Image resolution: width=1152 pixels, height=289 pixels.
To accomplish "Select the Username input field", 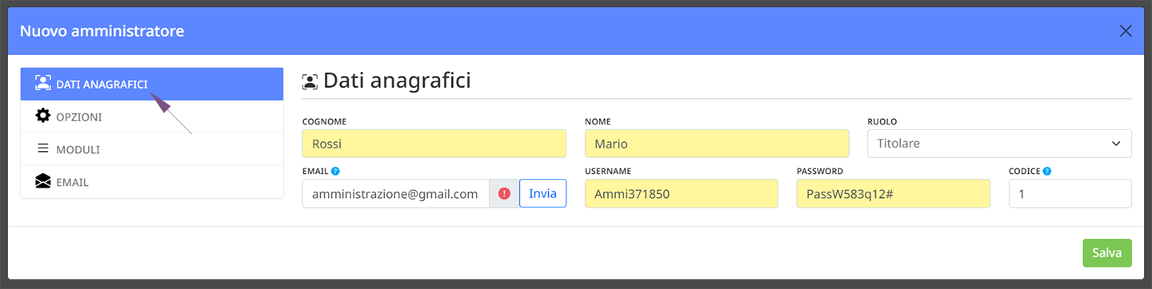I will point(682,193).
